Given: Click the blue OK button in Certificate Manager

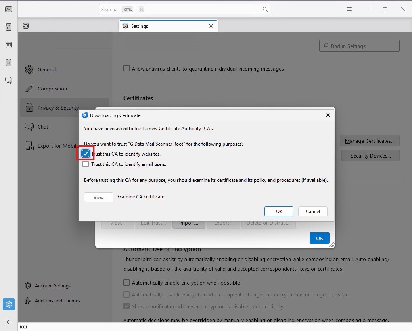Looking at the screenshot, I should click(319, 238).
